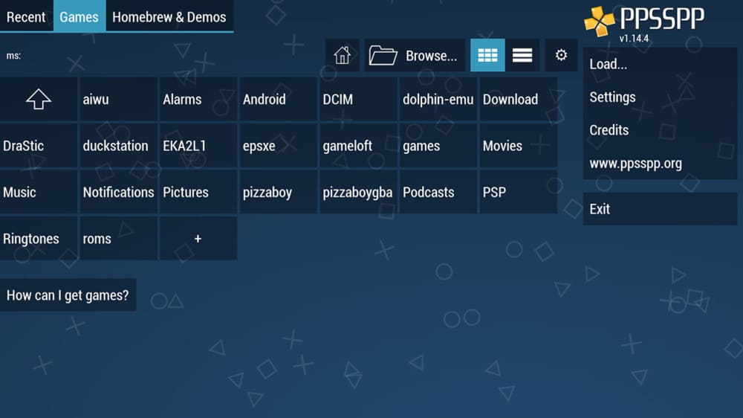Add a pinned folder with plus
The height and width of the screenshot is (418, 743).
coord(198,238)
